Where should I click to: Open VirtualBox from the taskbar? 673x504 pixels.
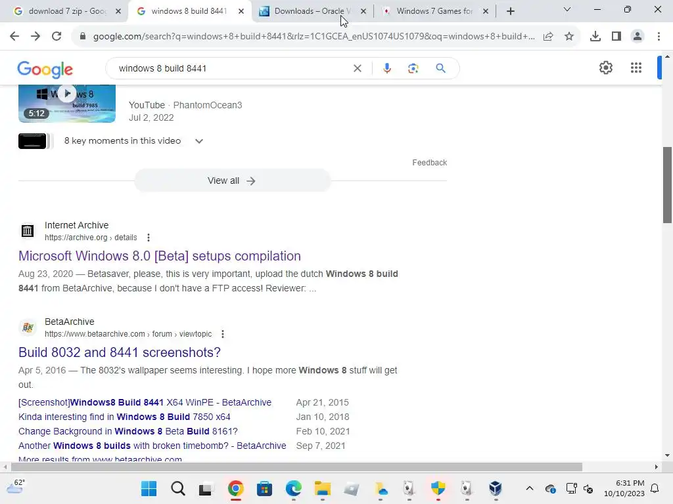[x=496, y=488]
